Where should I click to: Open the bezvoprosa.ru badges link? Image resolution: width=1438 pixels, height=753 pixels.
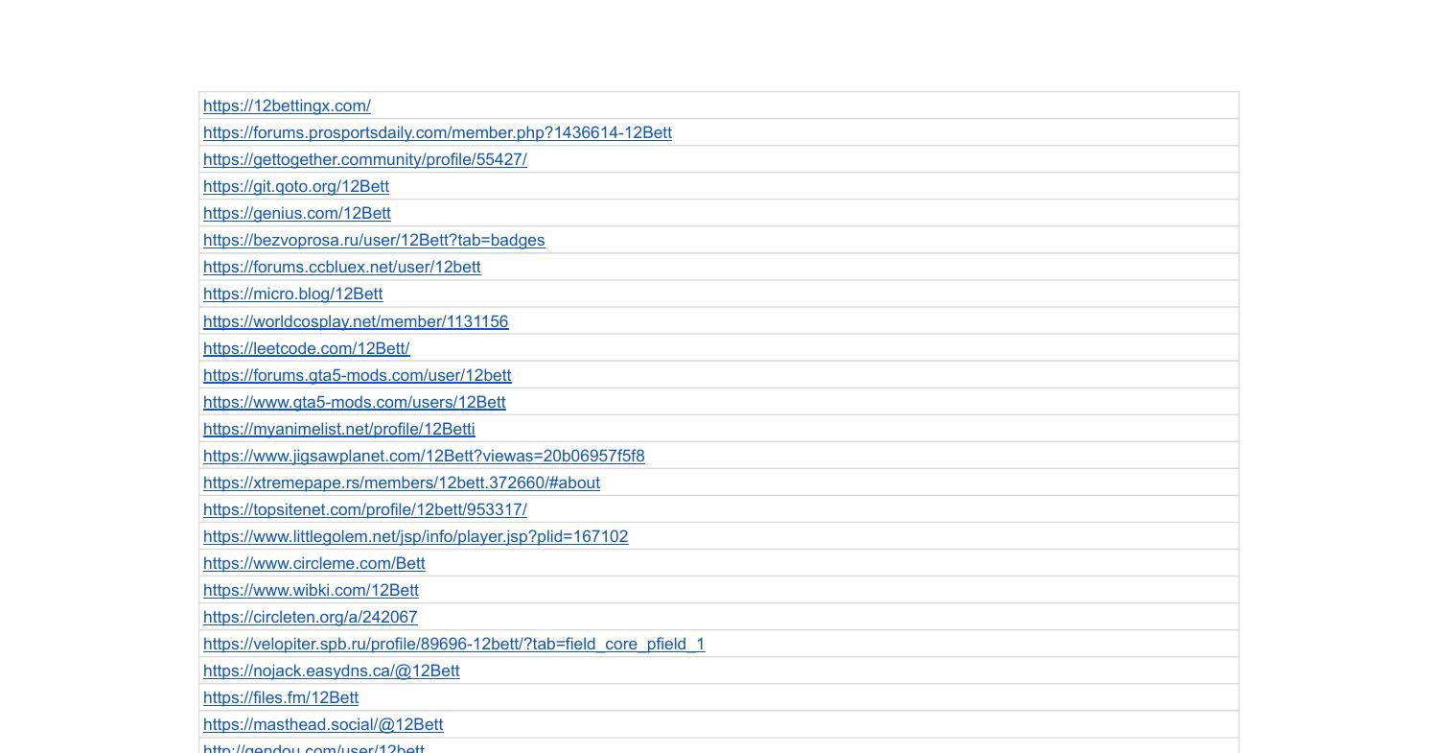pyautogui.click(x=374, y=240)
